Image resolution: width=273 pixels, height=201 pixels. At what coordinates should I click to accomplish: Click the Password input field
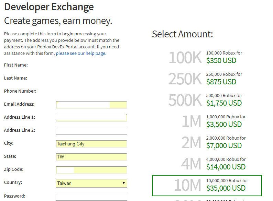(x=91, y=197)
